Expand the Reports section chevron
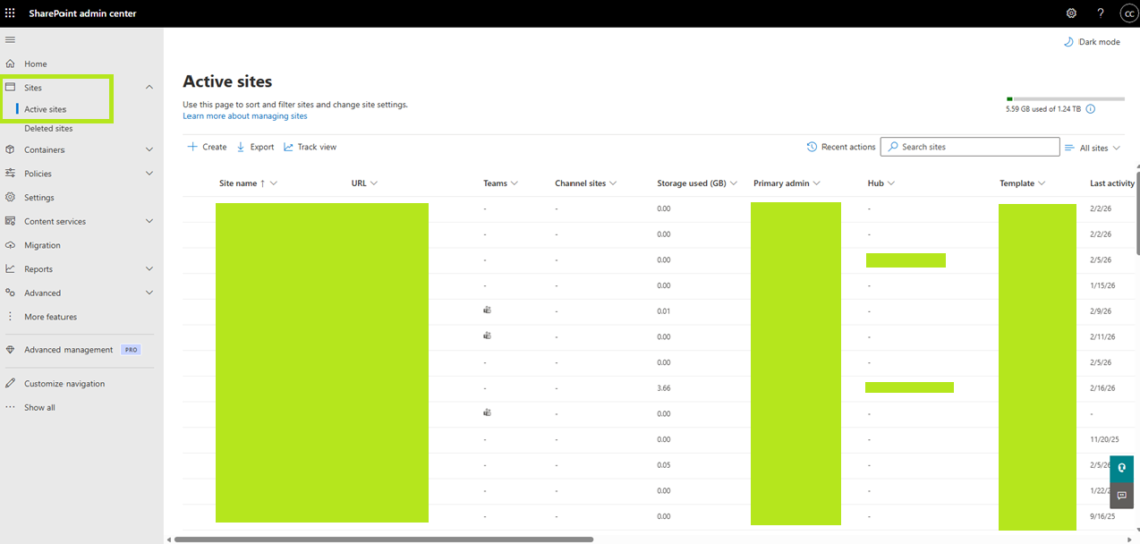The width and height of the screenshot is (1140, 544). point(149,268)
